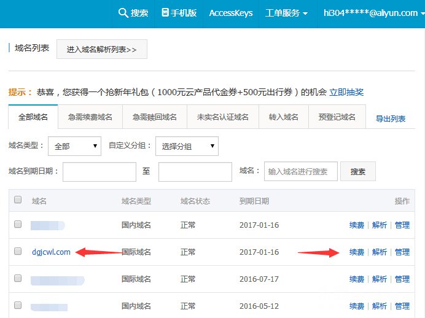Click 解析 for the first 国内域名 2017-01-16 row
This screenshot has height=318, width=425.
click(x=380, y=225)
